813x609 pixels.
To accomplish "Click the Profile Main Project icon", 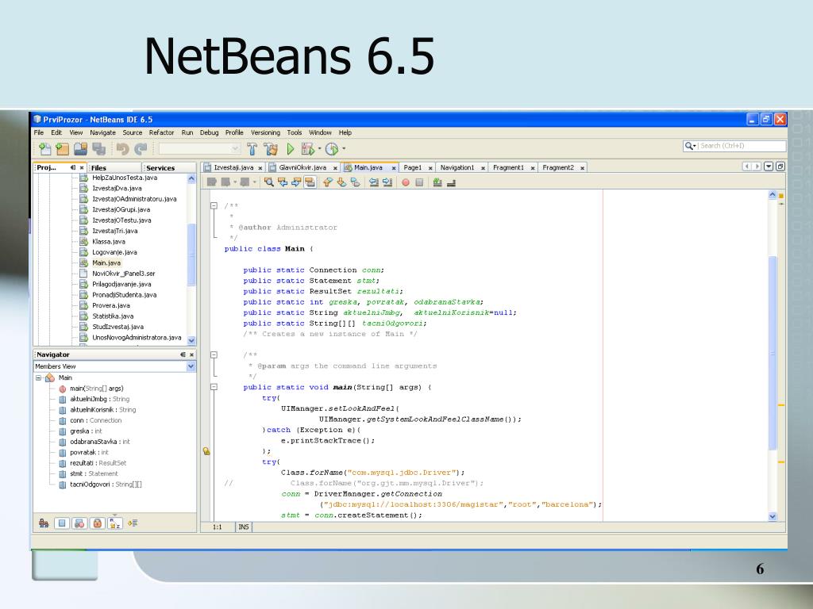I will coord(332,149).
